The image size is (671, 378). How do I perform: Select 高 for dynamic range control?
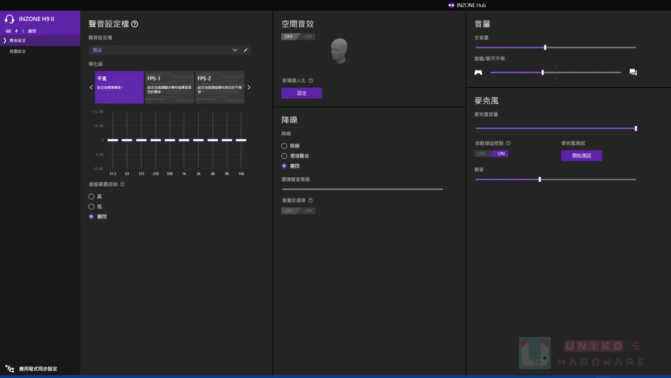tap(91, 197)
